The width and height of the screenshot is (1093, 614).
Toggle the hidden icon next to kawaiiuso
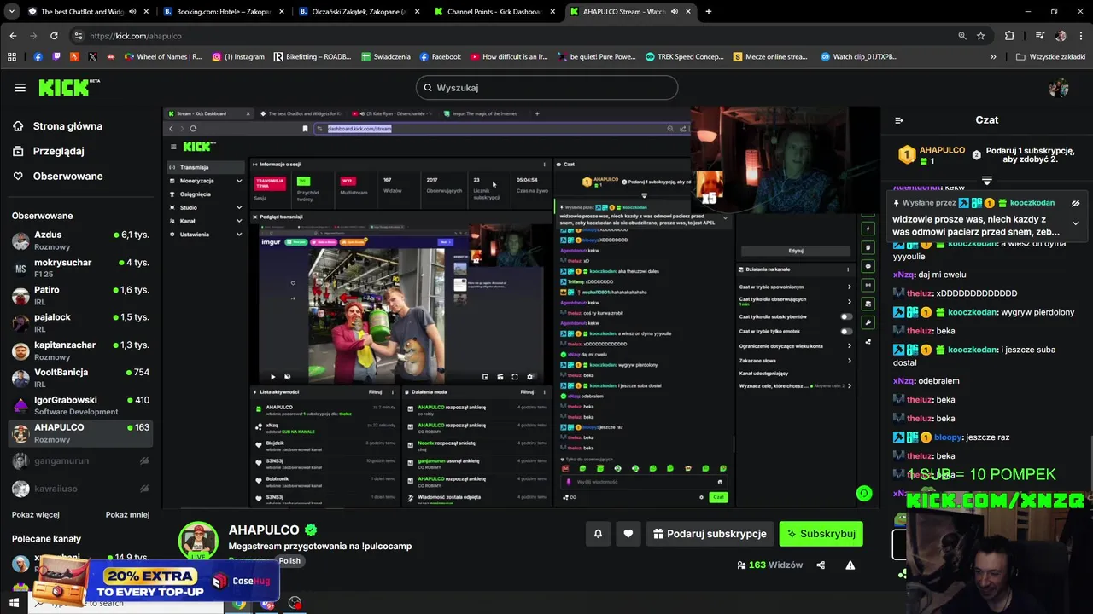(x=144, y=489)
